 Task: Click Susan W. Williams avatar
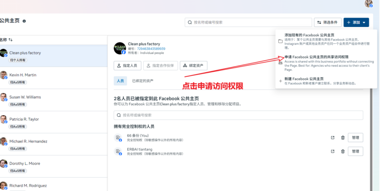coord(3,97)
